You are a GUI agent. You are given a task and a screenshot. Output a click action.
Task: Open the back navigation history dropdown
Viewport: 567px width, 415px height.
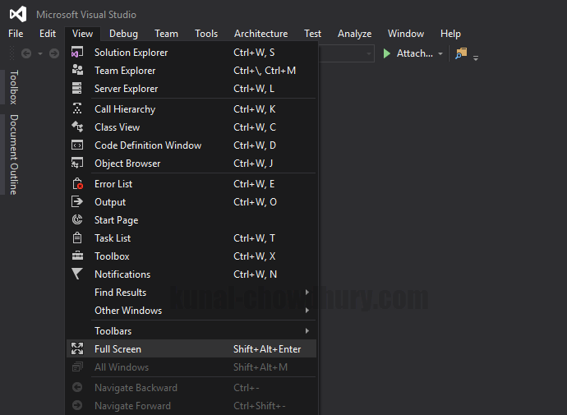(40, 54)
